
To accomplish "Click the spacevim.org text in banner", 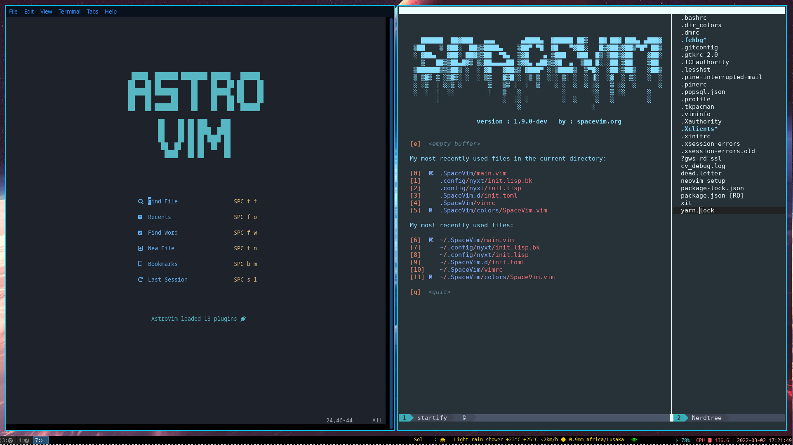I will pyautogui.click(x=599, y=121).
